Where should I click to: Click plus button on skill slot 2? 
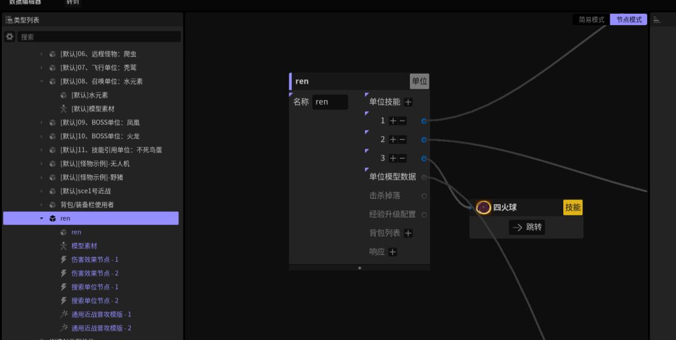pyautogui.click(x=392, y=139)
